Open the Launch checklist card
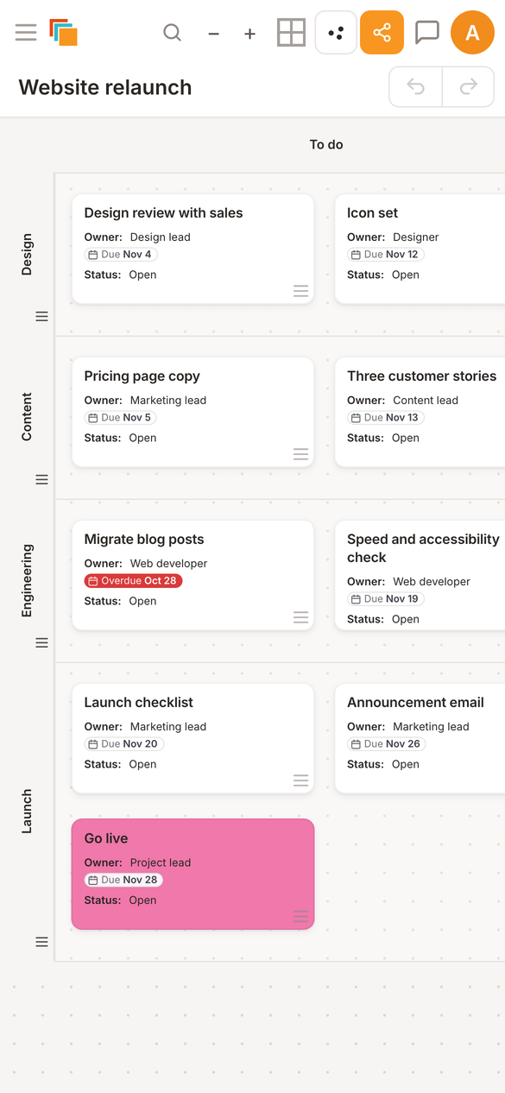Image resolution: width=505 pixels, height=1093 pixels. tap(193, 738)
